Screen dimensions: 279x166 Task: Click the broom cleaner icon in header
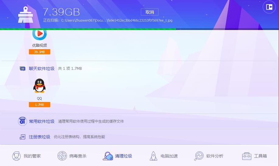coord(26,15)
